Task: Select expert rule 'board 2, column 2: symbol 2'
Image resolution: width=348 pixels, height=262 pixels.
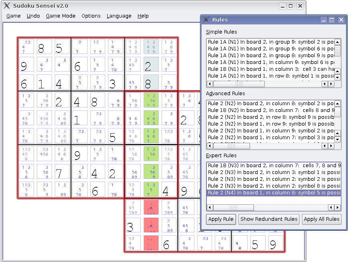Action: tap(274, 179)
